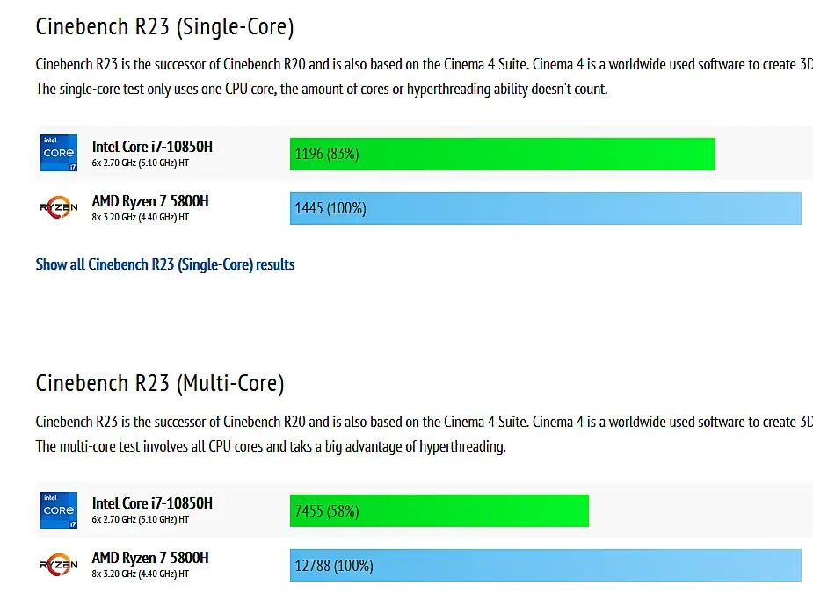Show all Cinebench R23 (Single-Core) results
Screen dimensions: 813x607
[165, 264]
